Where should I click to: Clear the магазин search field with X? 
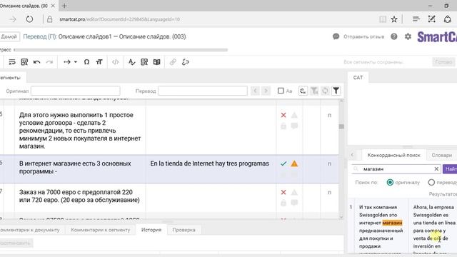click(x=436, y=169)
